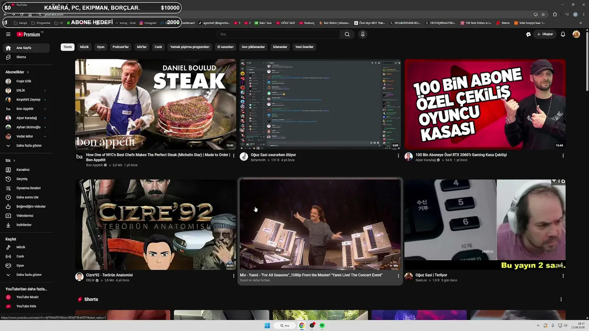Open options menu for Cizre'92 video

(x=234, y=276)
